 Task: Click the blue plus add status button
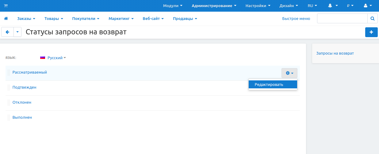click(x=371, y=32)
